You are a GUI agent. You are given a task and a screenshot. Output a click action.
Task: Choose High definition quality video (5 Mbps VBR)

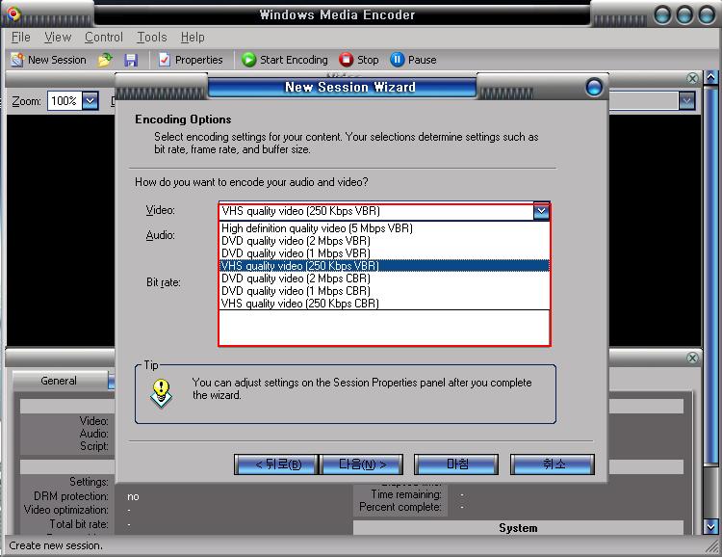click(384, 228)
